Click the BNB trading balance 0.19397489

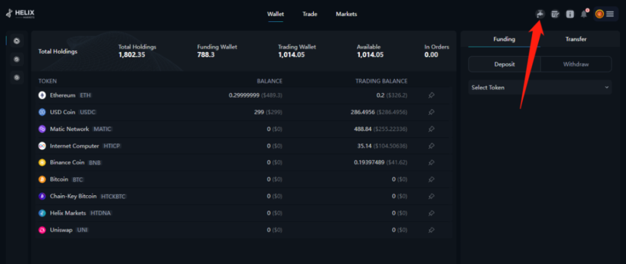click(369, 163)
